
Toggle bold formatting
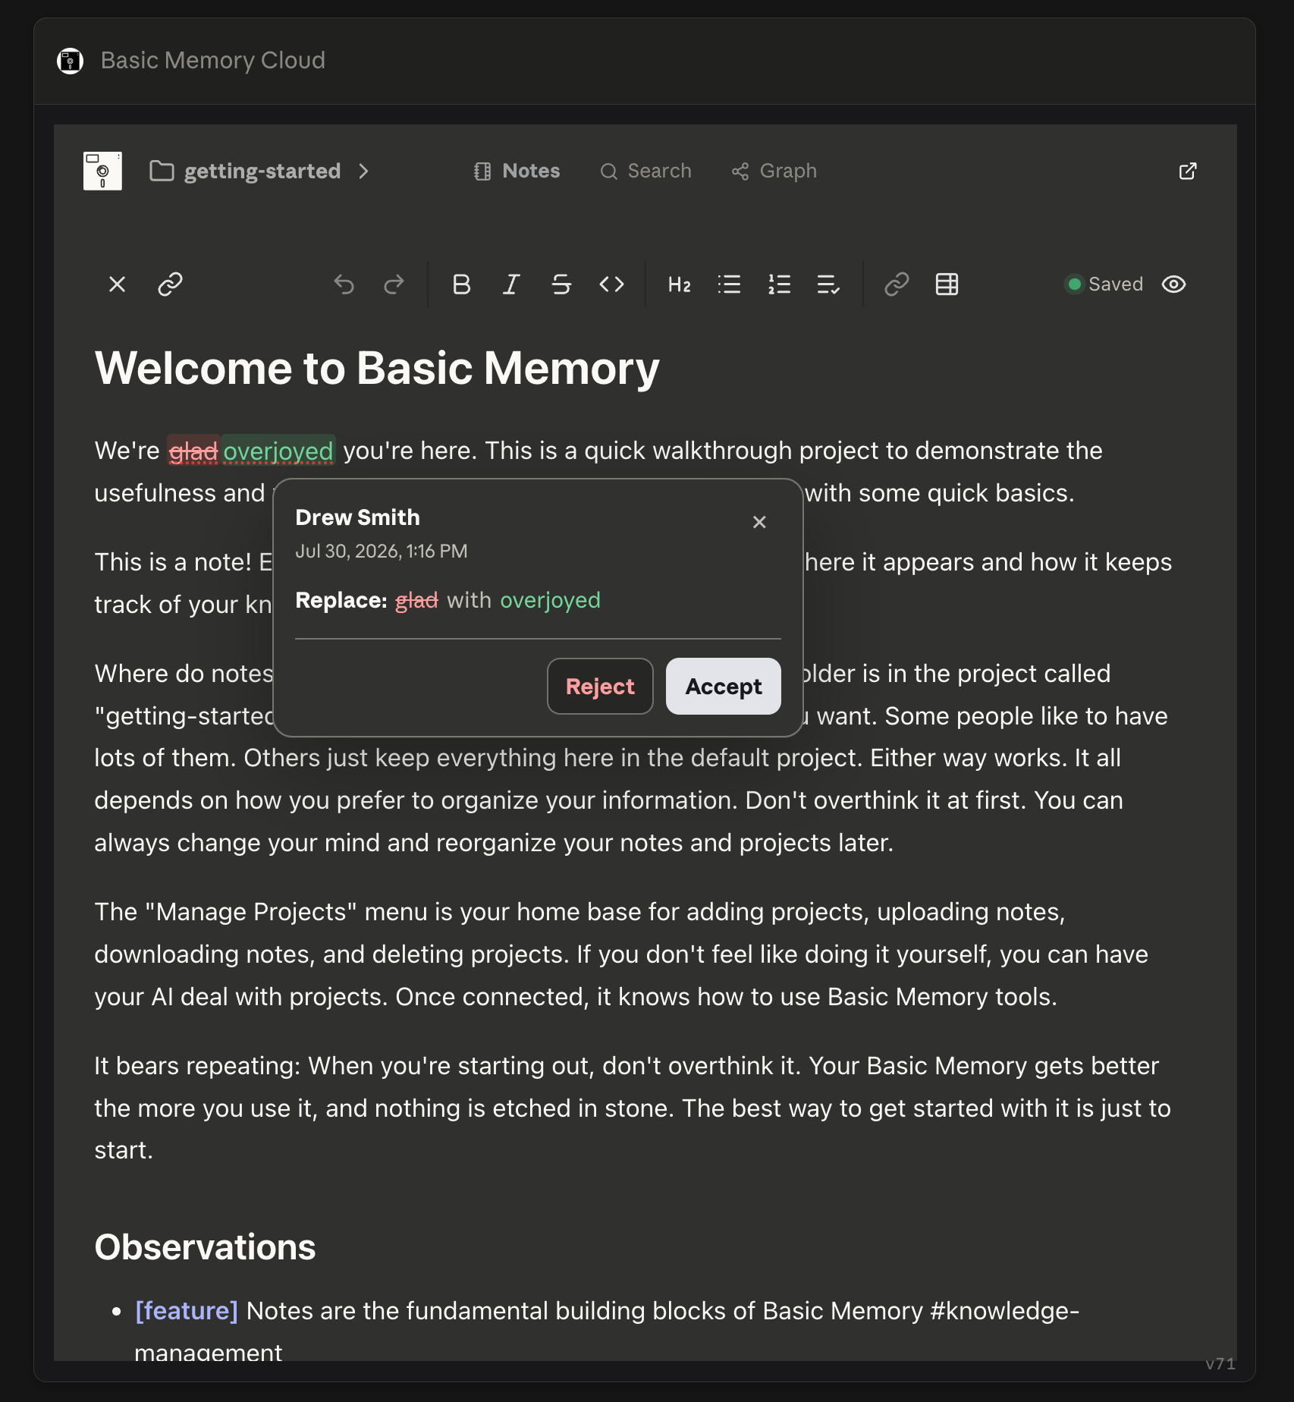[461, 284]
